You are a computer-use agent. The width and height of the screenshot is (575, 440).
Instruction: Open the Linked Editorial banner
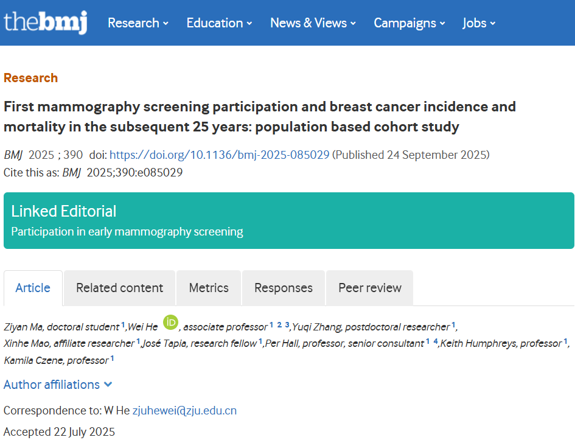(288, 220)
